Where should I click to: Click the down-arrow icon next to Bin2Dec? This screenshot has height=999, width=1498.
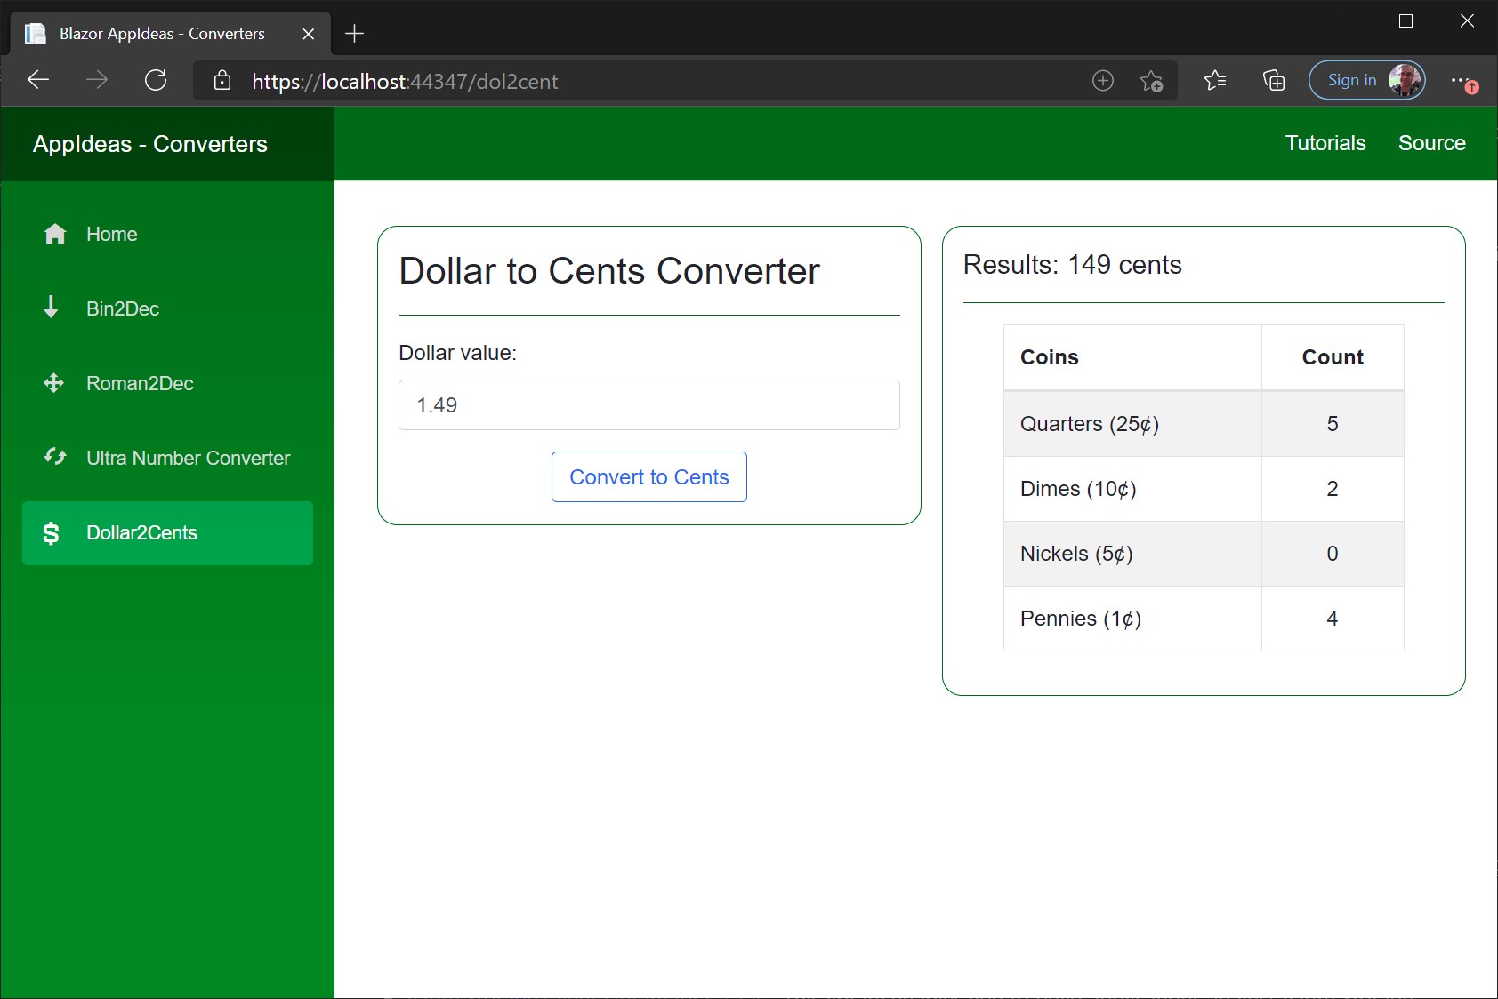tap(51, 308)
